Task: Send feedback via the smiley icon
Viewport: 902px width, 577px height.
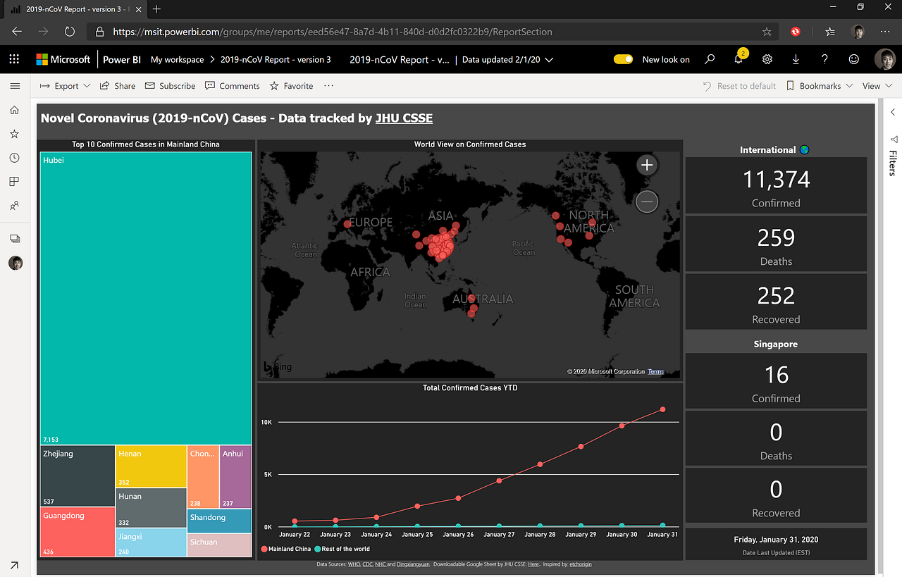Action: pos(853,59)
